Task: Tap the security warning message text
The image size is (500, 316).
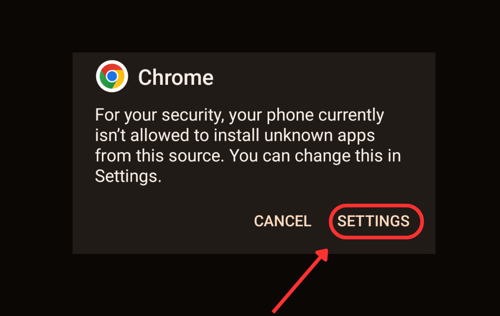Action: coord(248,145)
